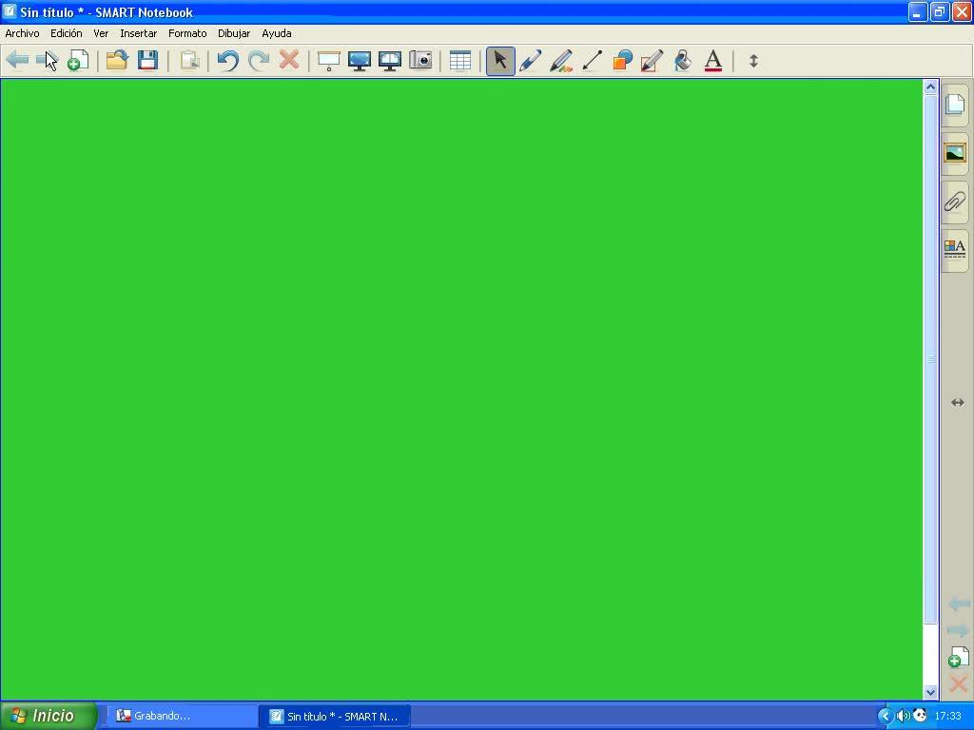
Task: Select the Creative Pen tool
Action: [x=561, y=60]
